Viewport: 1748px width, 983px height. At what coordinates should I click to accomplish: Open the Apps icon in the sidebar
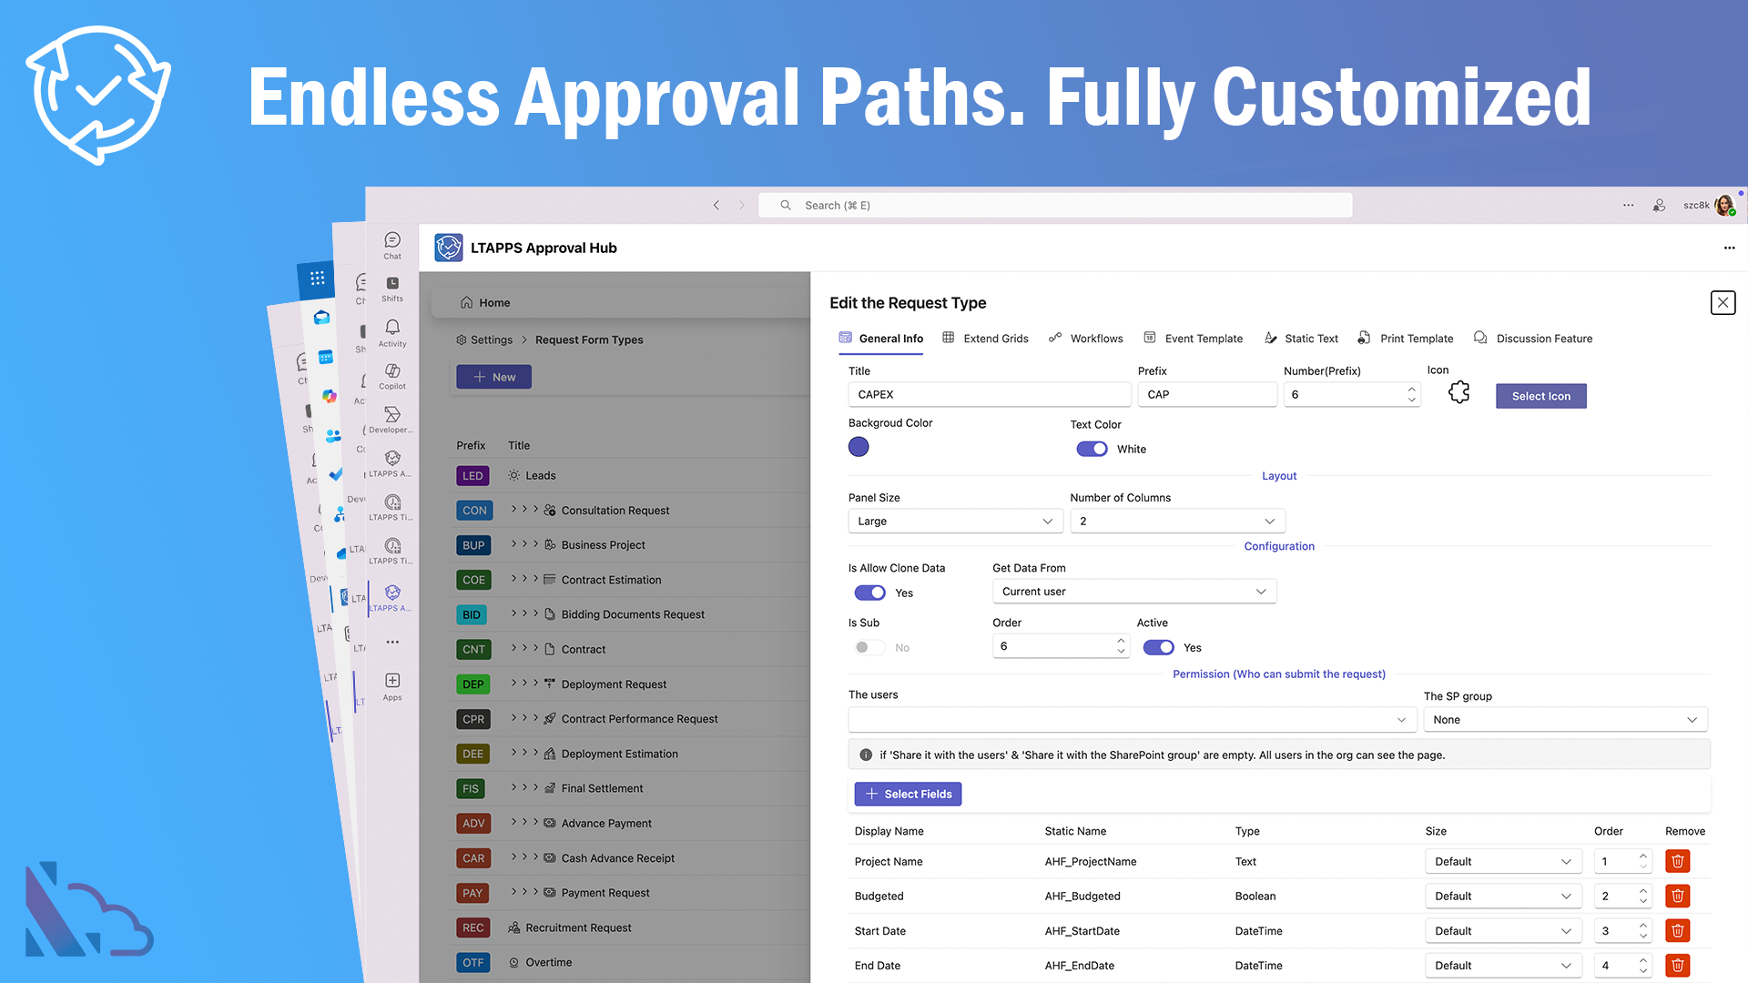tap(392, 682)
